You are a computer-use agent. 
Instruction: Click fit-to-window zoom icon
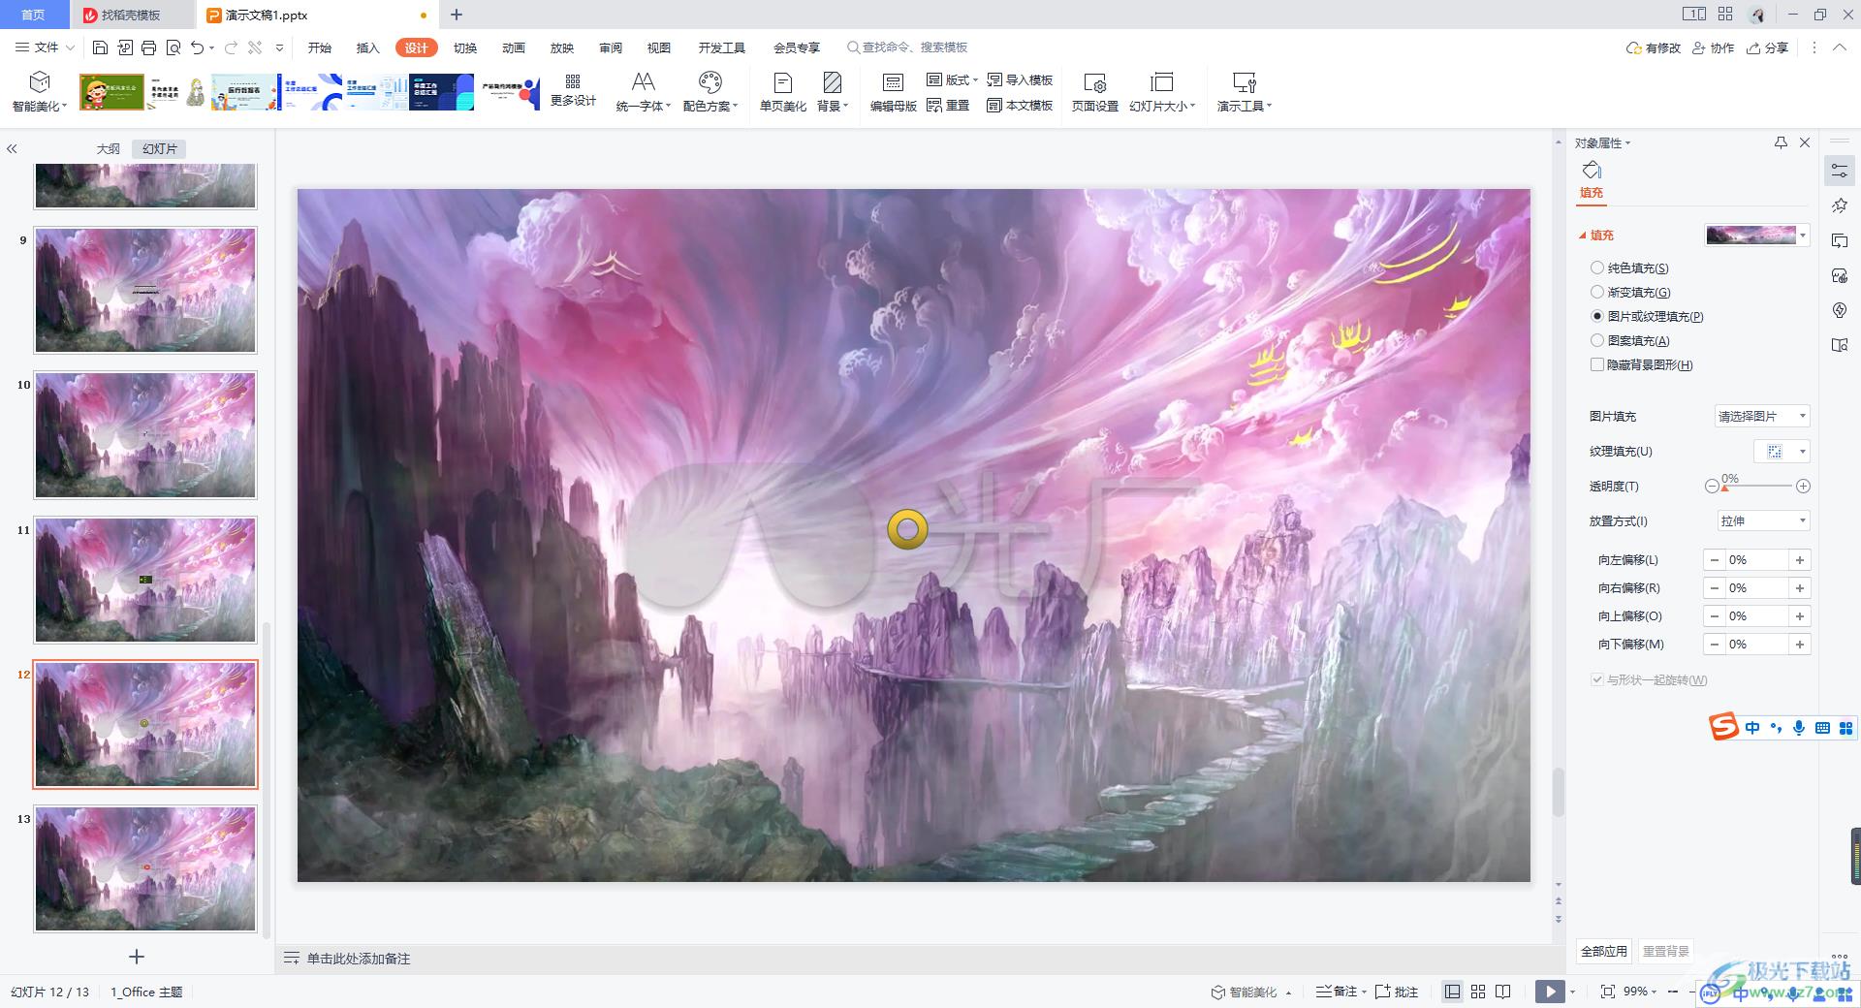[1608, 992]
